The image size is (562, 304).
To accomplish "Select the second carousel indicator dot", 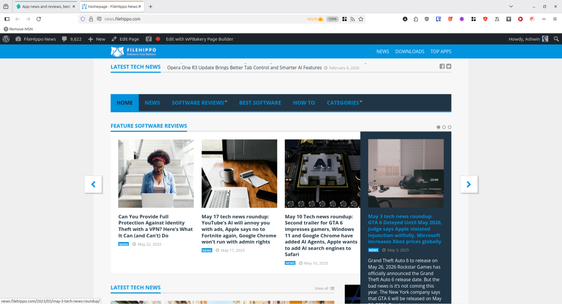I will coord(444,127).
